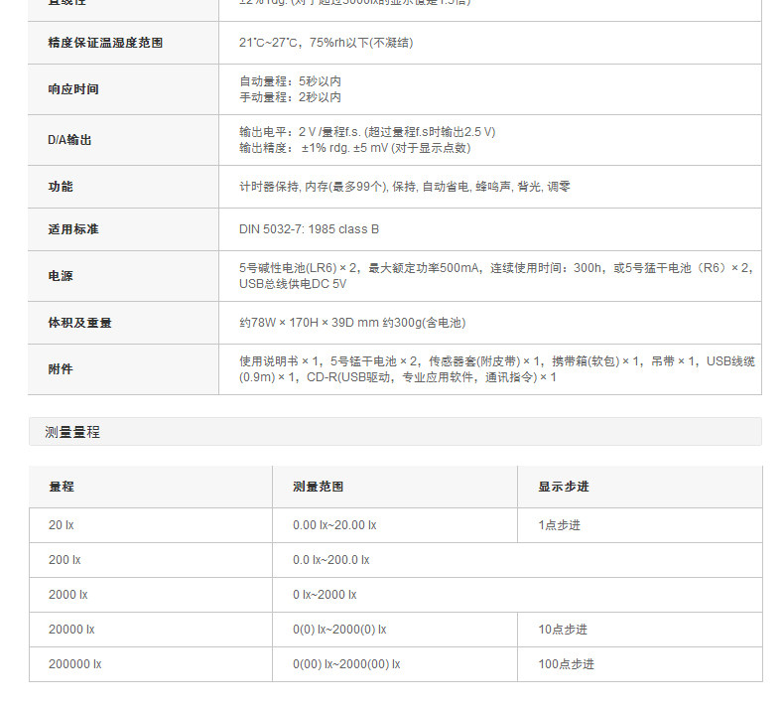Click the 约78W × 170H × 39D mm value
The width and height of the screenshot is (784, 707).
(352, 323)
